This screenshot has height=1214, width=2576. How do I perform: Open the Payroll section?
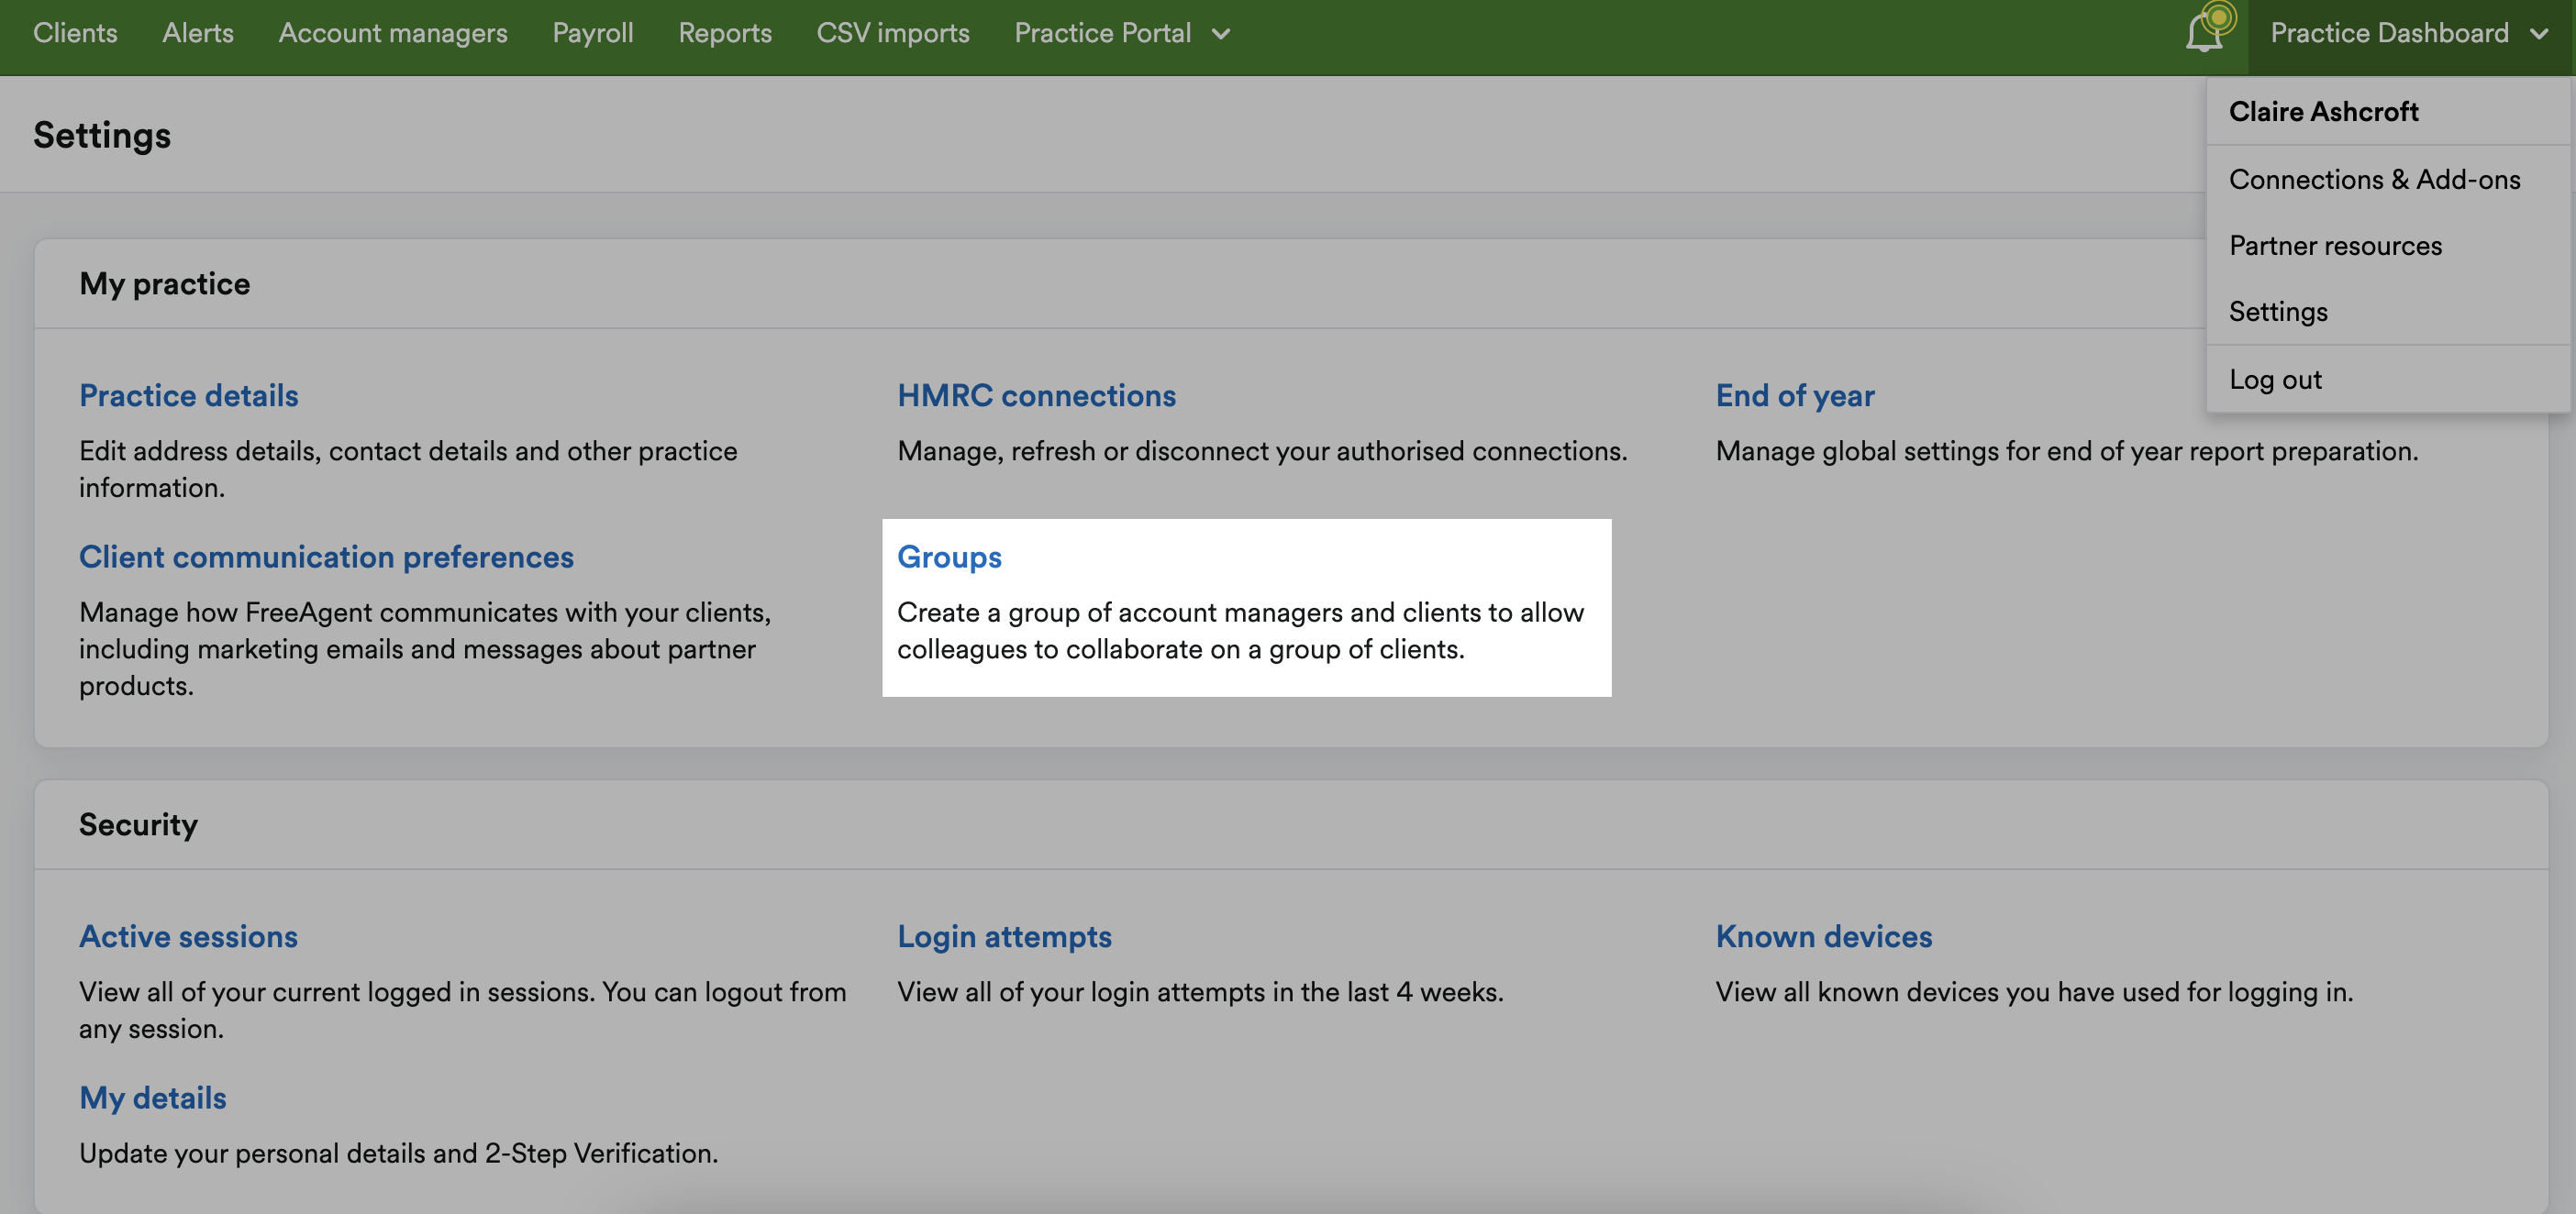click(593, 33)
